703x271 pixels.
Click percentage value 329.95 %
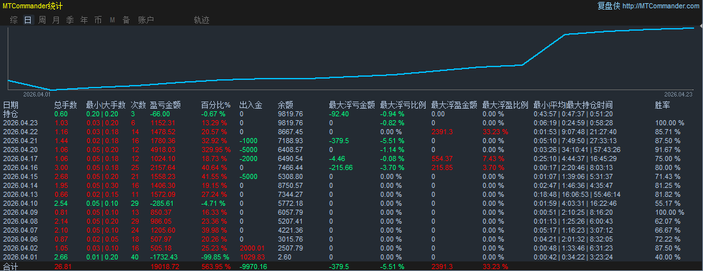[217, 150]
